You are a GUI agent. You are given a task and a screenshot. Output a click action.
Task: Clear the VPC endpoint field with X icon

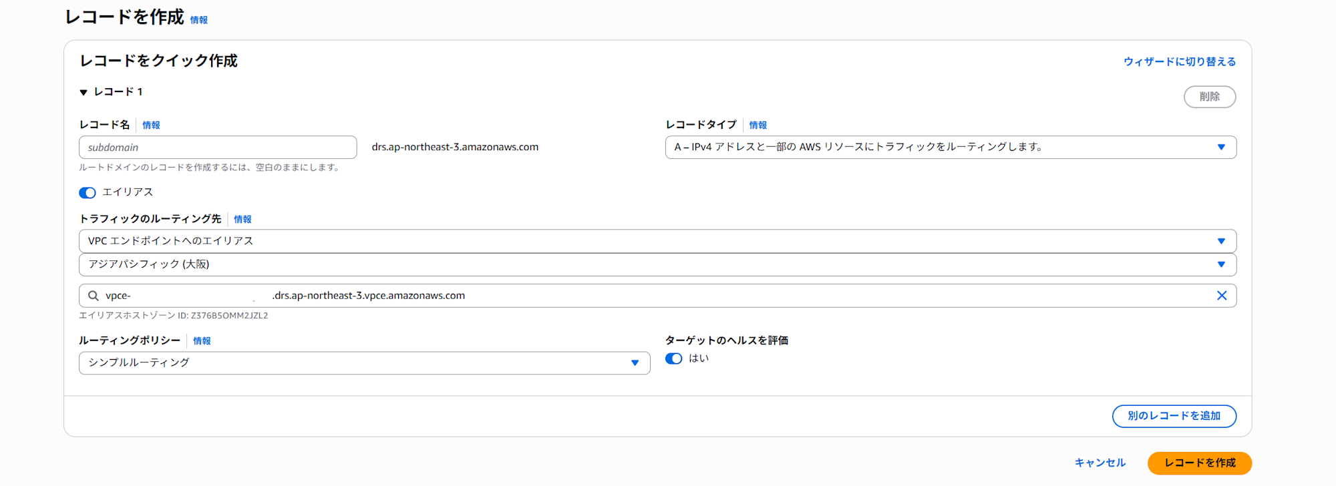click(1221, 296)
